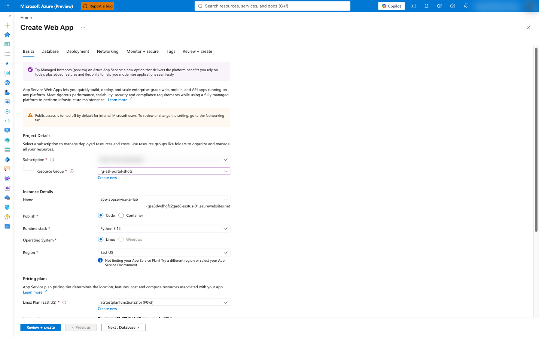
Task: Click Create new under Resource Group
Action: (x=107, y=178)
